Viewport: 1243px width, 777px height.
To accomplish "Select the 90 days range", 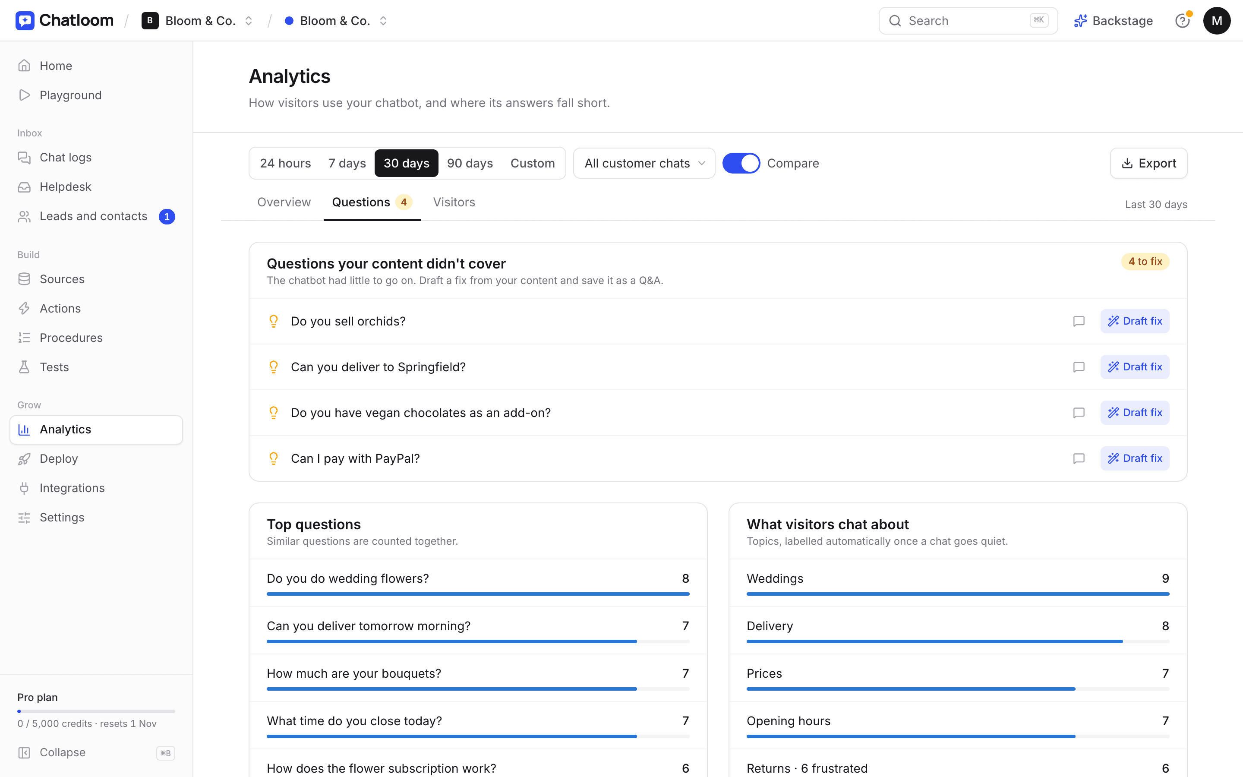I will (470, 164).
